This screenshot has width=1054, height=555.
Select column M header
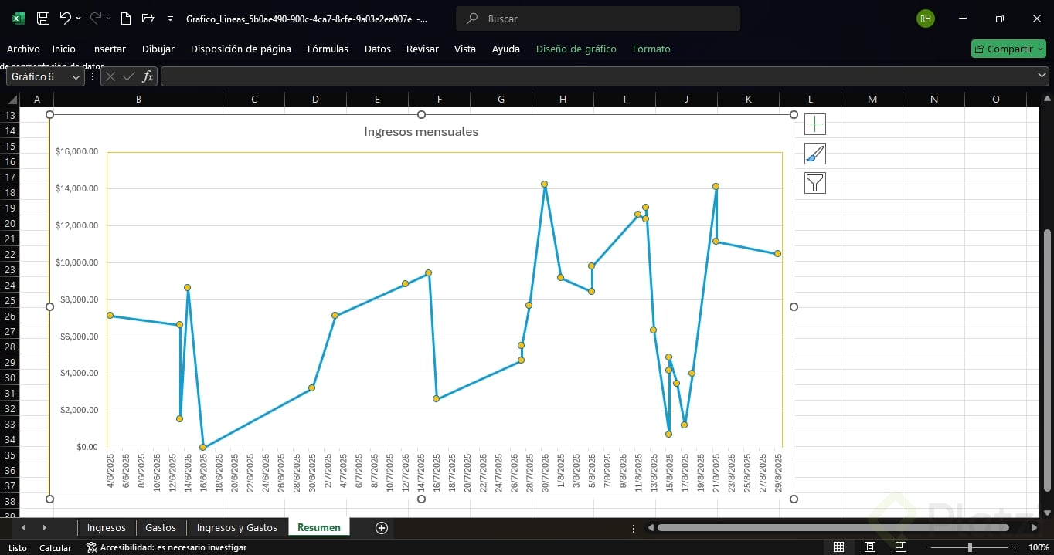pos(872,99)
